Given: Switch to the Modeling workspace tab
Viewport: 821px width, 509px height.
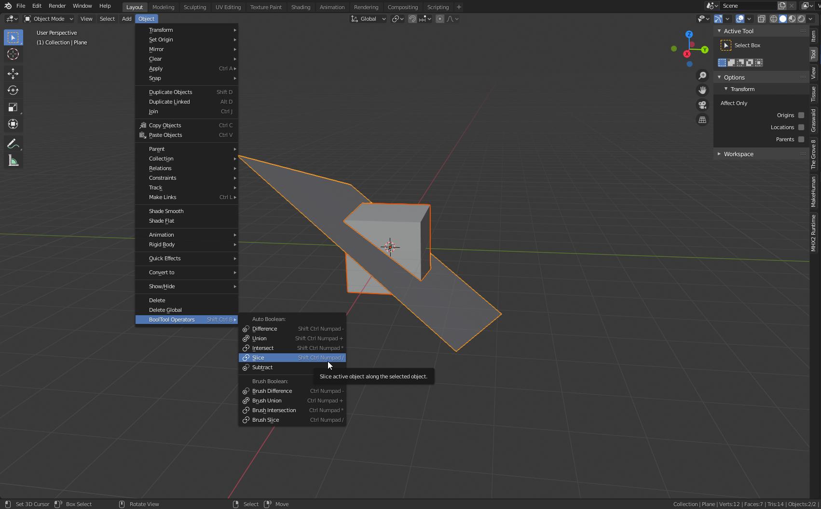Looking at the screenshot, I should (x=163, y=7).
